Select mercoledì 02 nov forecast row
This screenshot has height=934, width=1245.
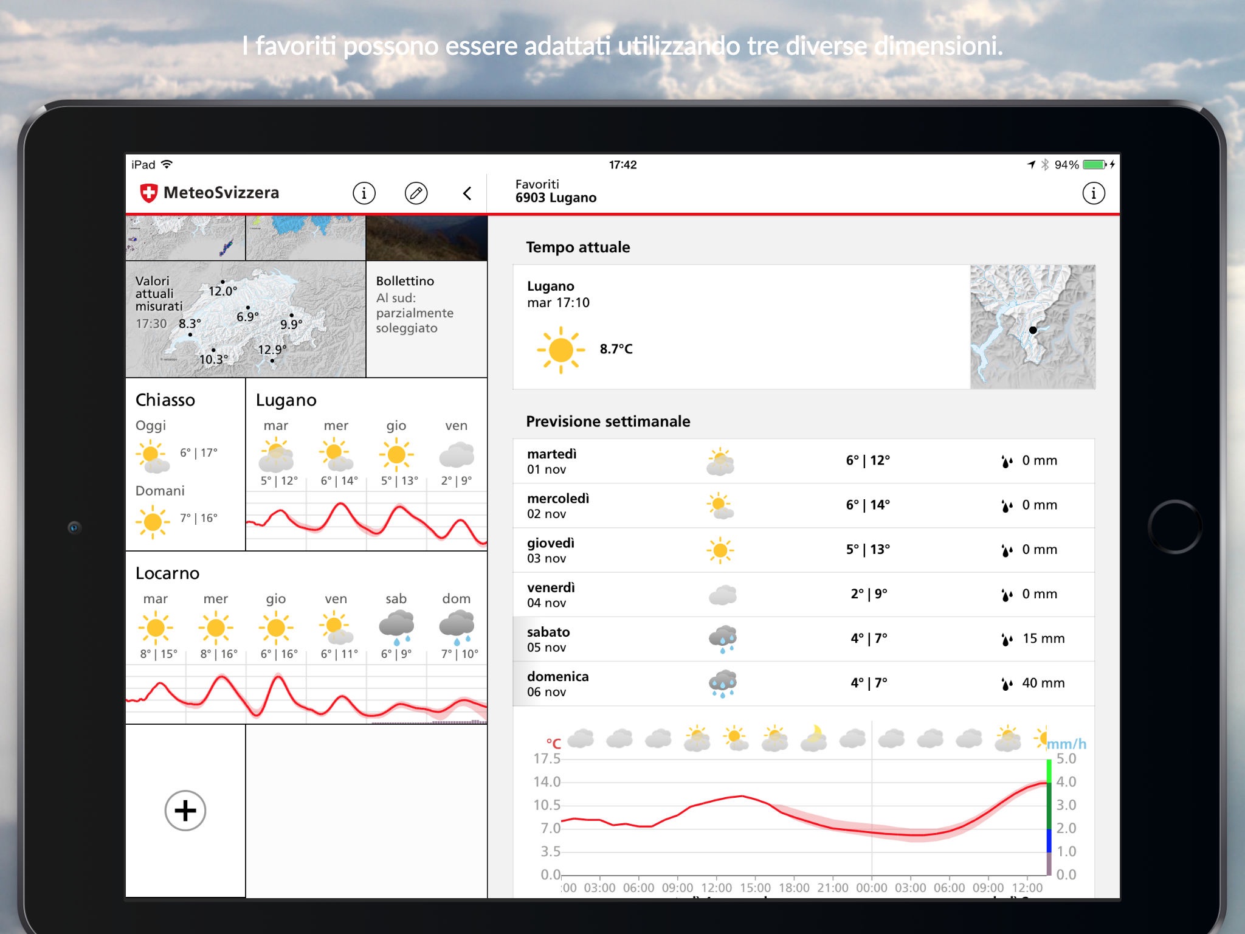pos(804,505)
